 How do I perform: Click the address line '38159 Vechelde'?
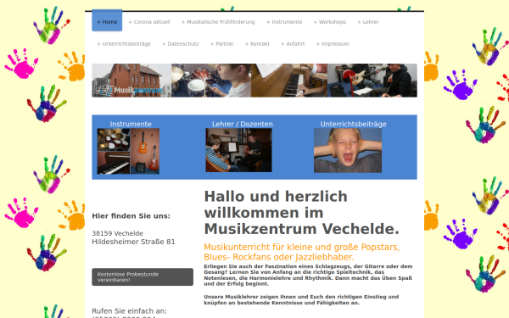[x=118, y=233]
